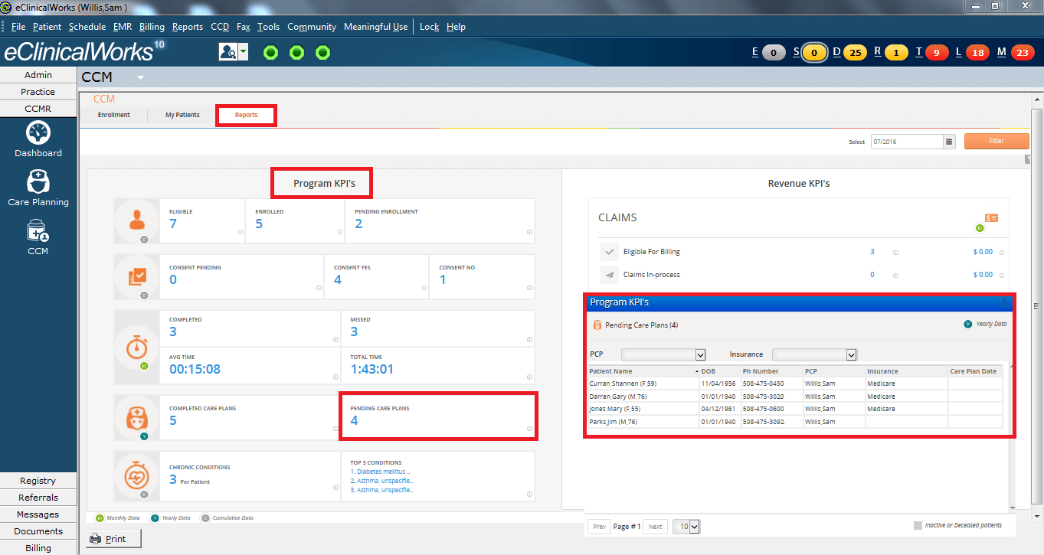Sort by the Care Plan Date column header
Viewport: 1044px width, 555px height.
tap(975, 371)
